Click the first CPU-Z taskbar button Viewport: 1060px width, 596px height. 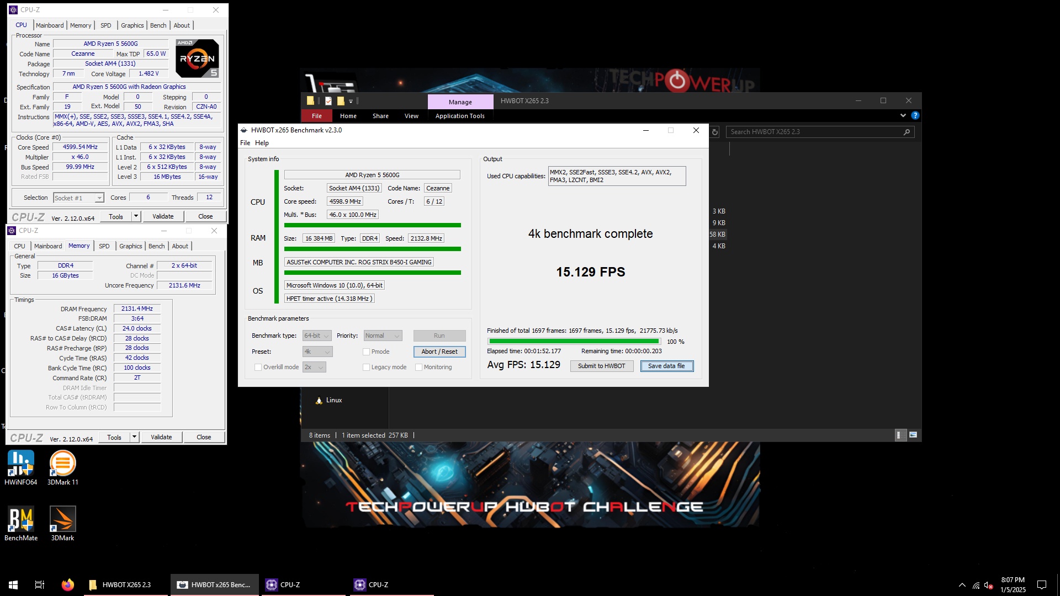(303, 584)
